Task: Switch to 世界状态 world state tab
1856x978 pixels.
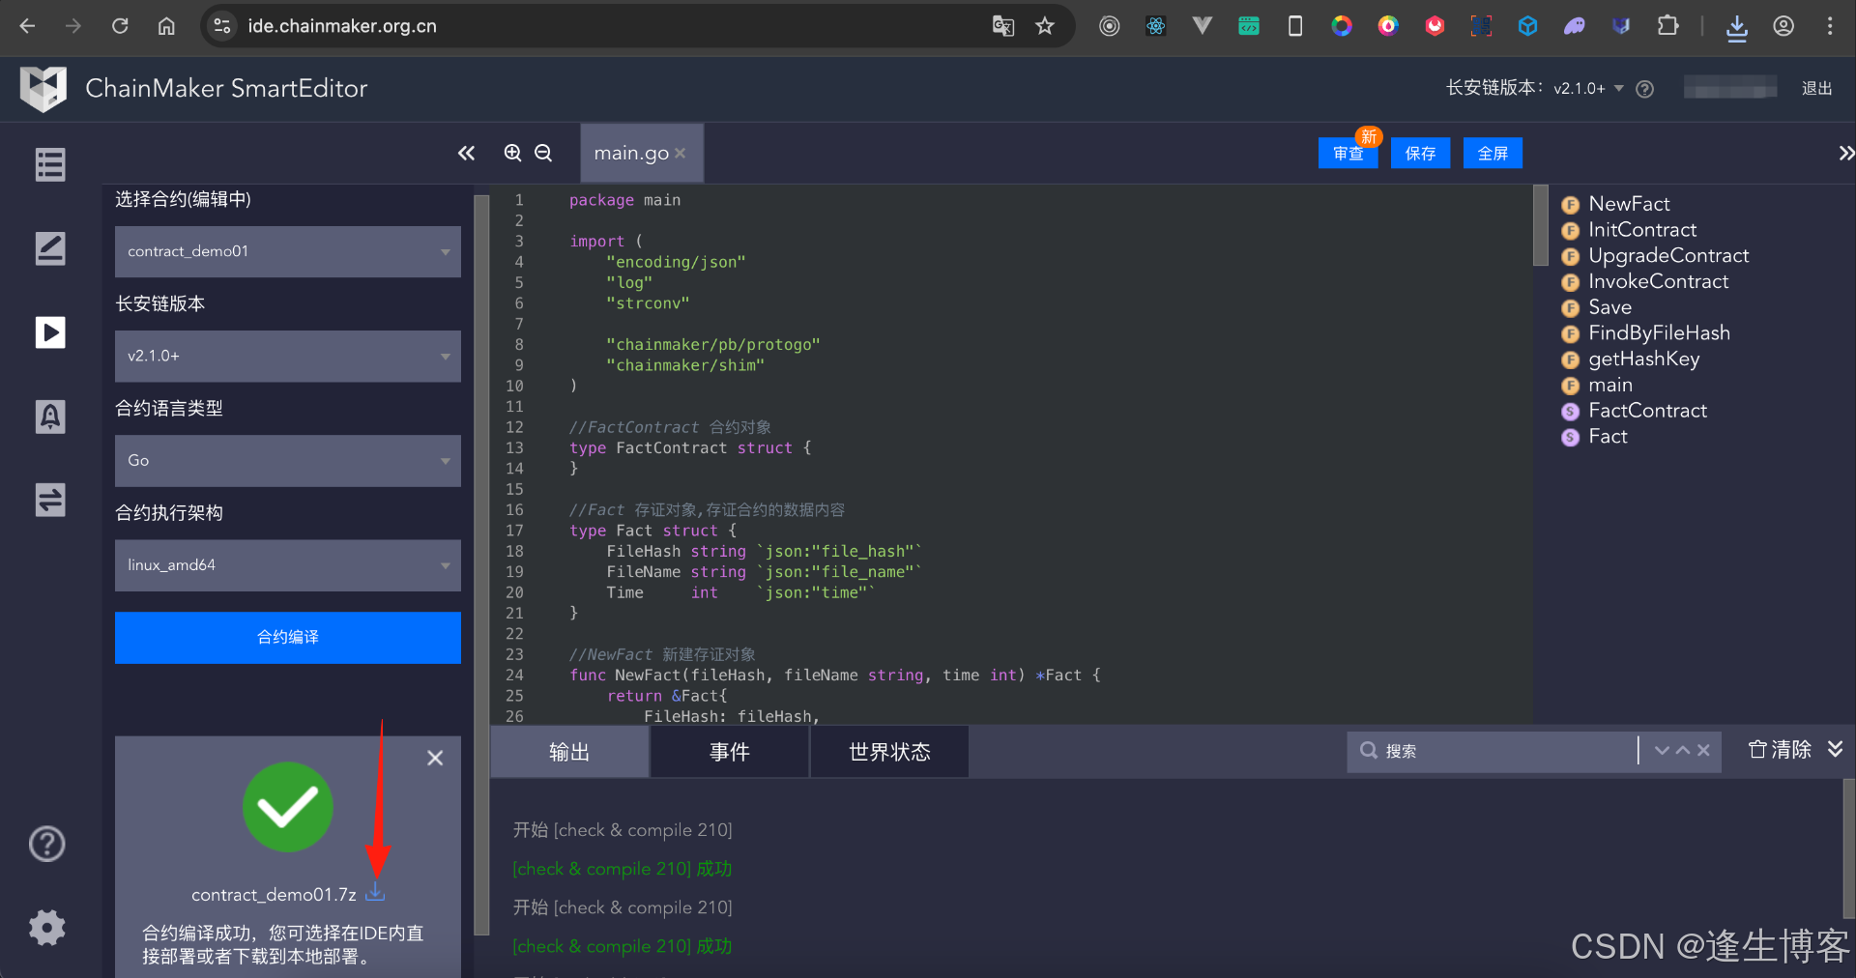Action: click(889, 752)
